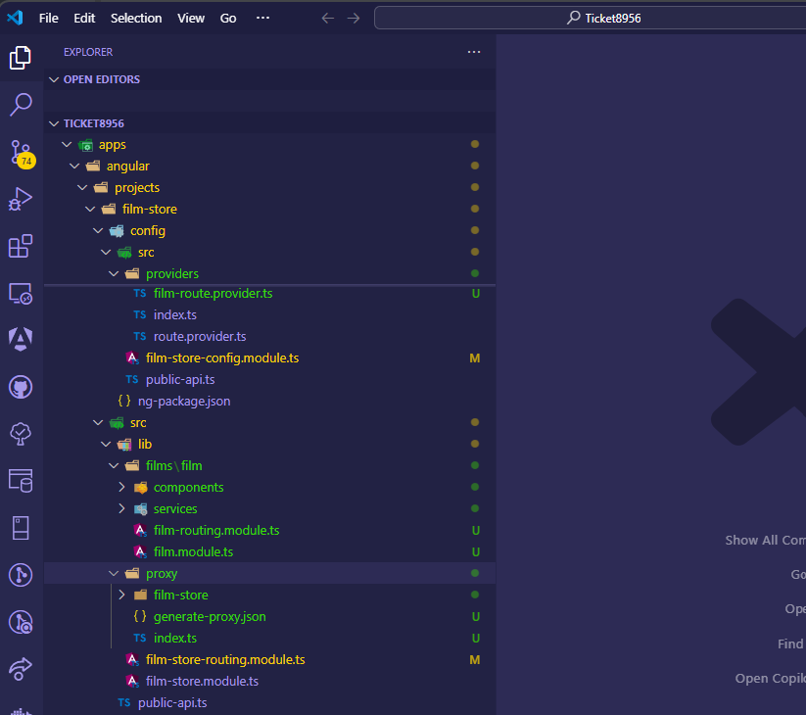
Task: Open the GitHub view in activity bar
Action: (21, 387)
